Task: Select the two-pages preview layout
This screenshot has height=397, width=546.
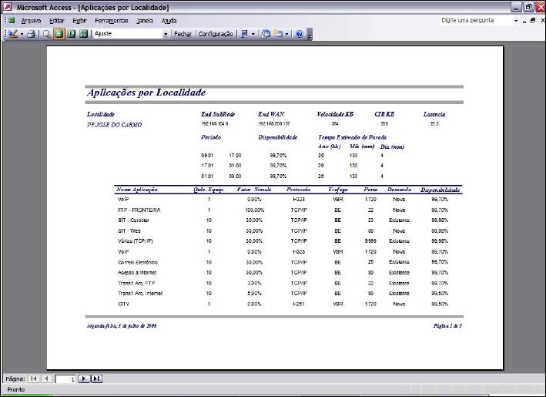Action: (x=72, y=34)
